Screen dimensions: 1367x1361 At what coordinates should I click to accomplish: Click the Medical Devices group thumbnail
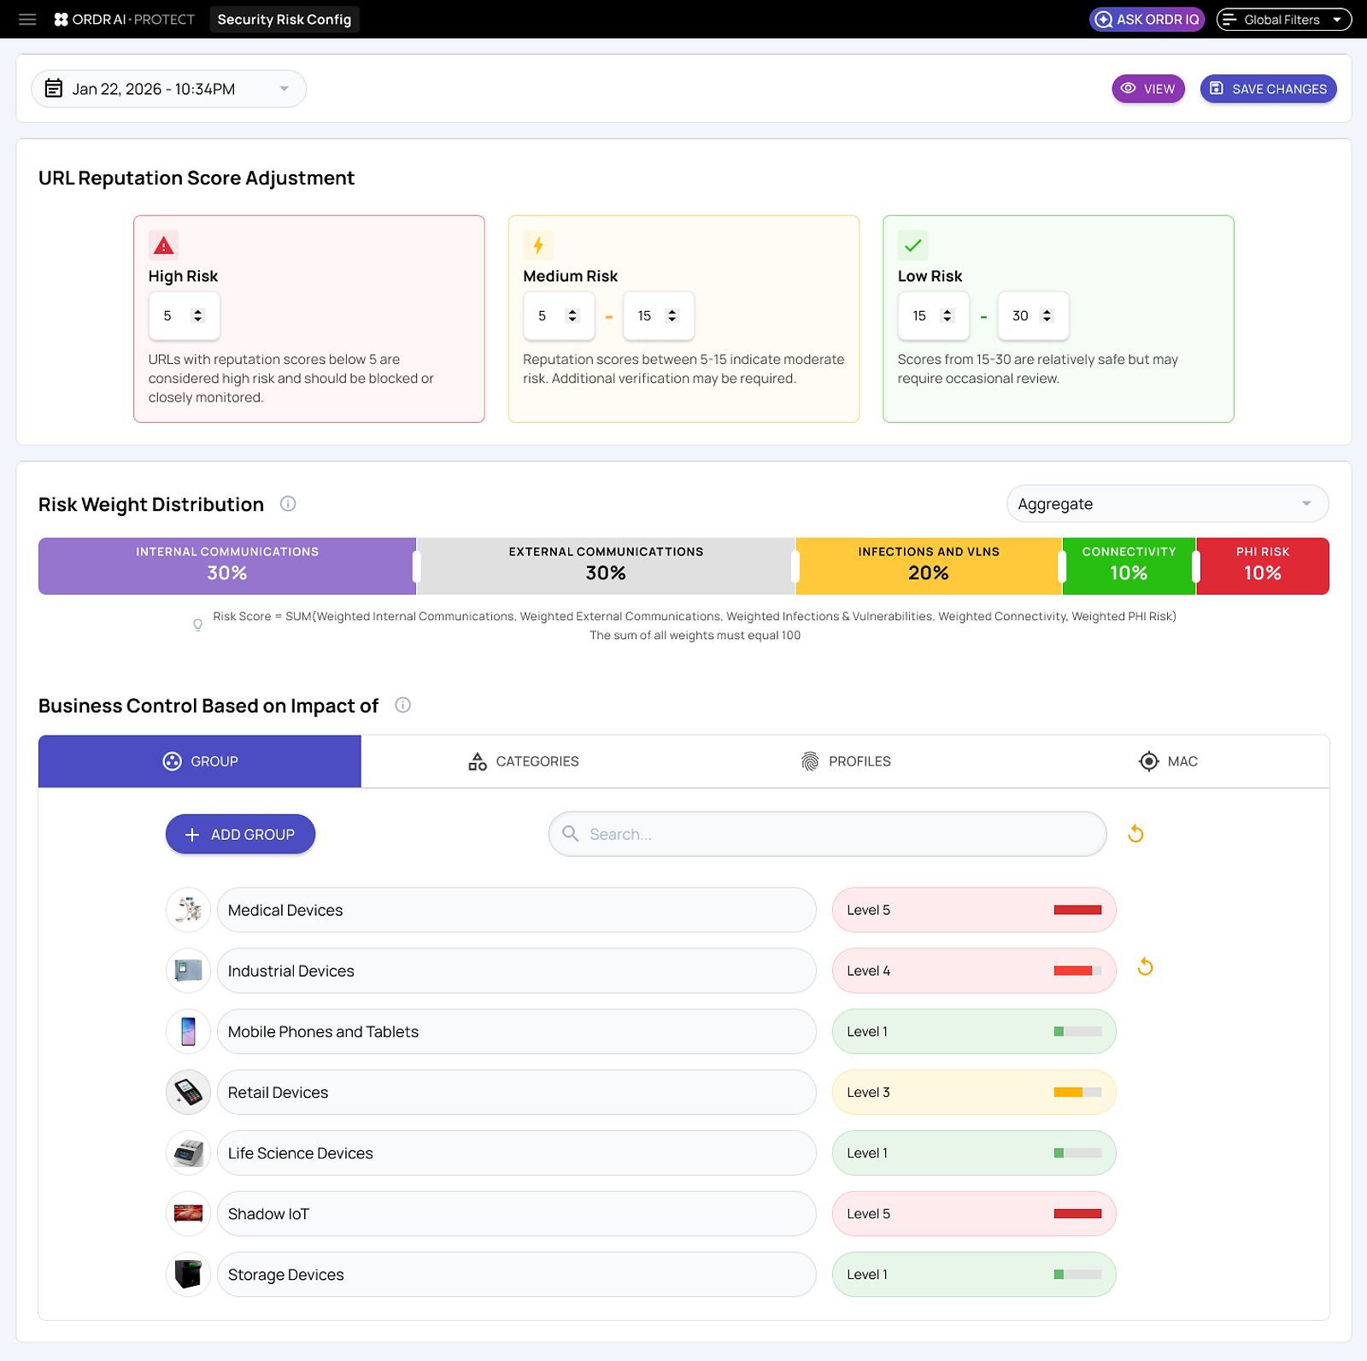(188, 910)
